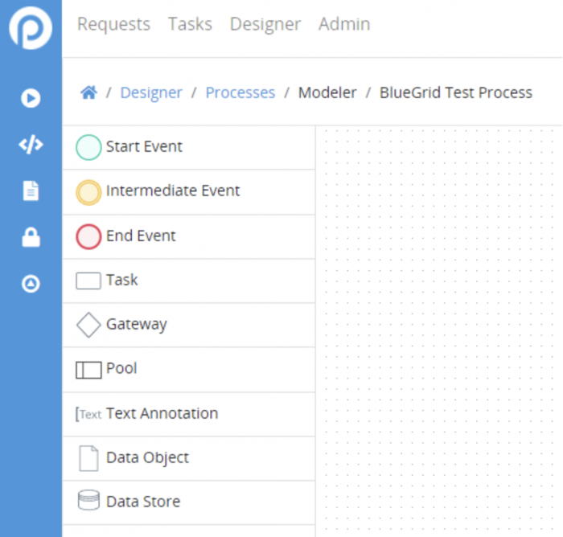Pick the Gateway diamond element

point(88,325)
